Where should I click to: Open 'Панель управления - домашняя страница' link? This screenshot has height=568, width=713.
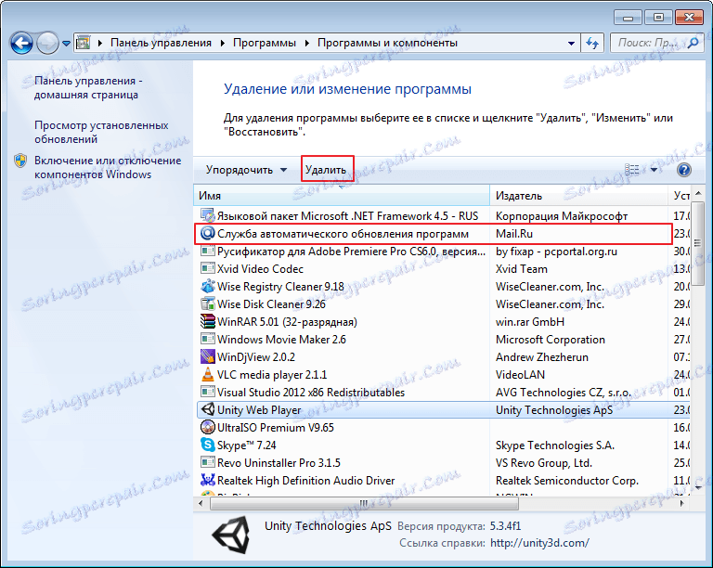coord(88,87)
